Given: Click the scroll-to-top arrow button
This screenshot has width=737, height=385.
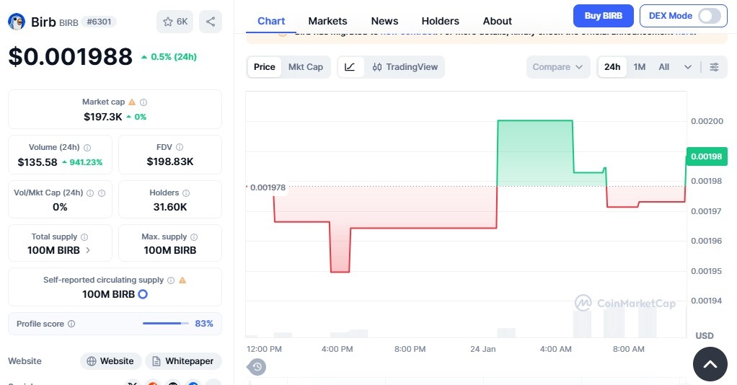Looking at the screenshot, I should pos(710,364).
